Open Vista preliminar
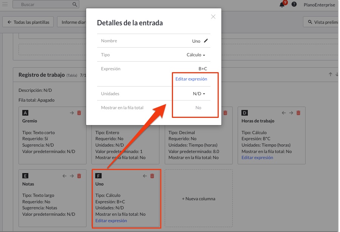 [321, 22]
